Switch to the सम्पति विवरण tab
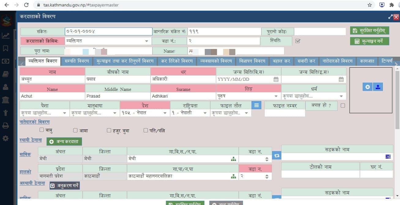 point(77,61)
